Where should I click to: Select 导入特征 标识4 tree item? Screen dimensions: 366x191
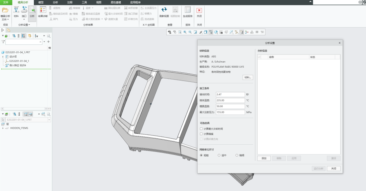18,66
